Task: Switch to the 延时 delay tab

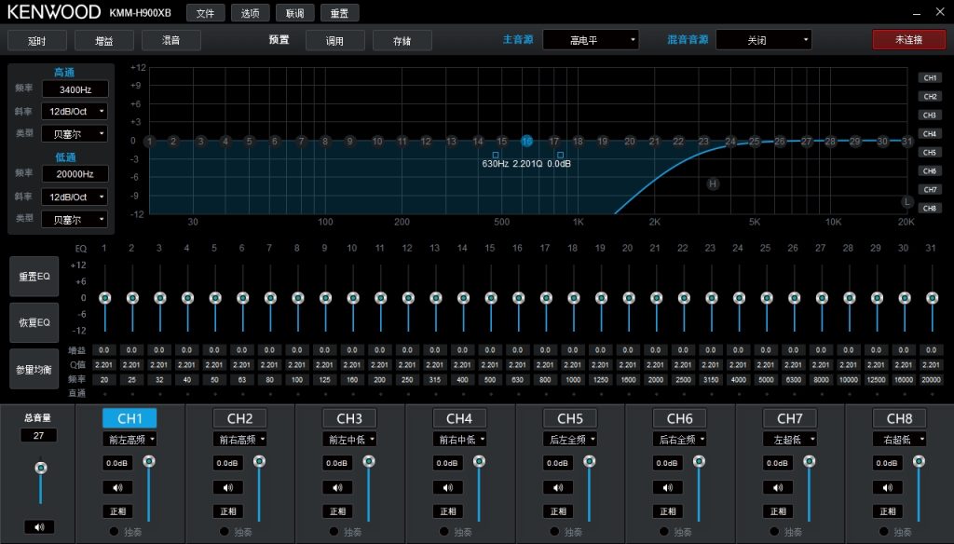Action: [x=36, y=41]
